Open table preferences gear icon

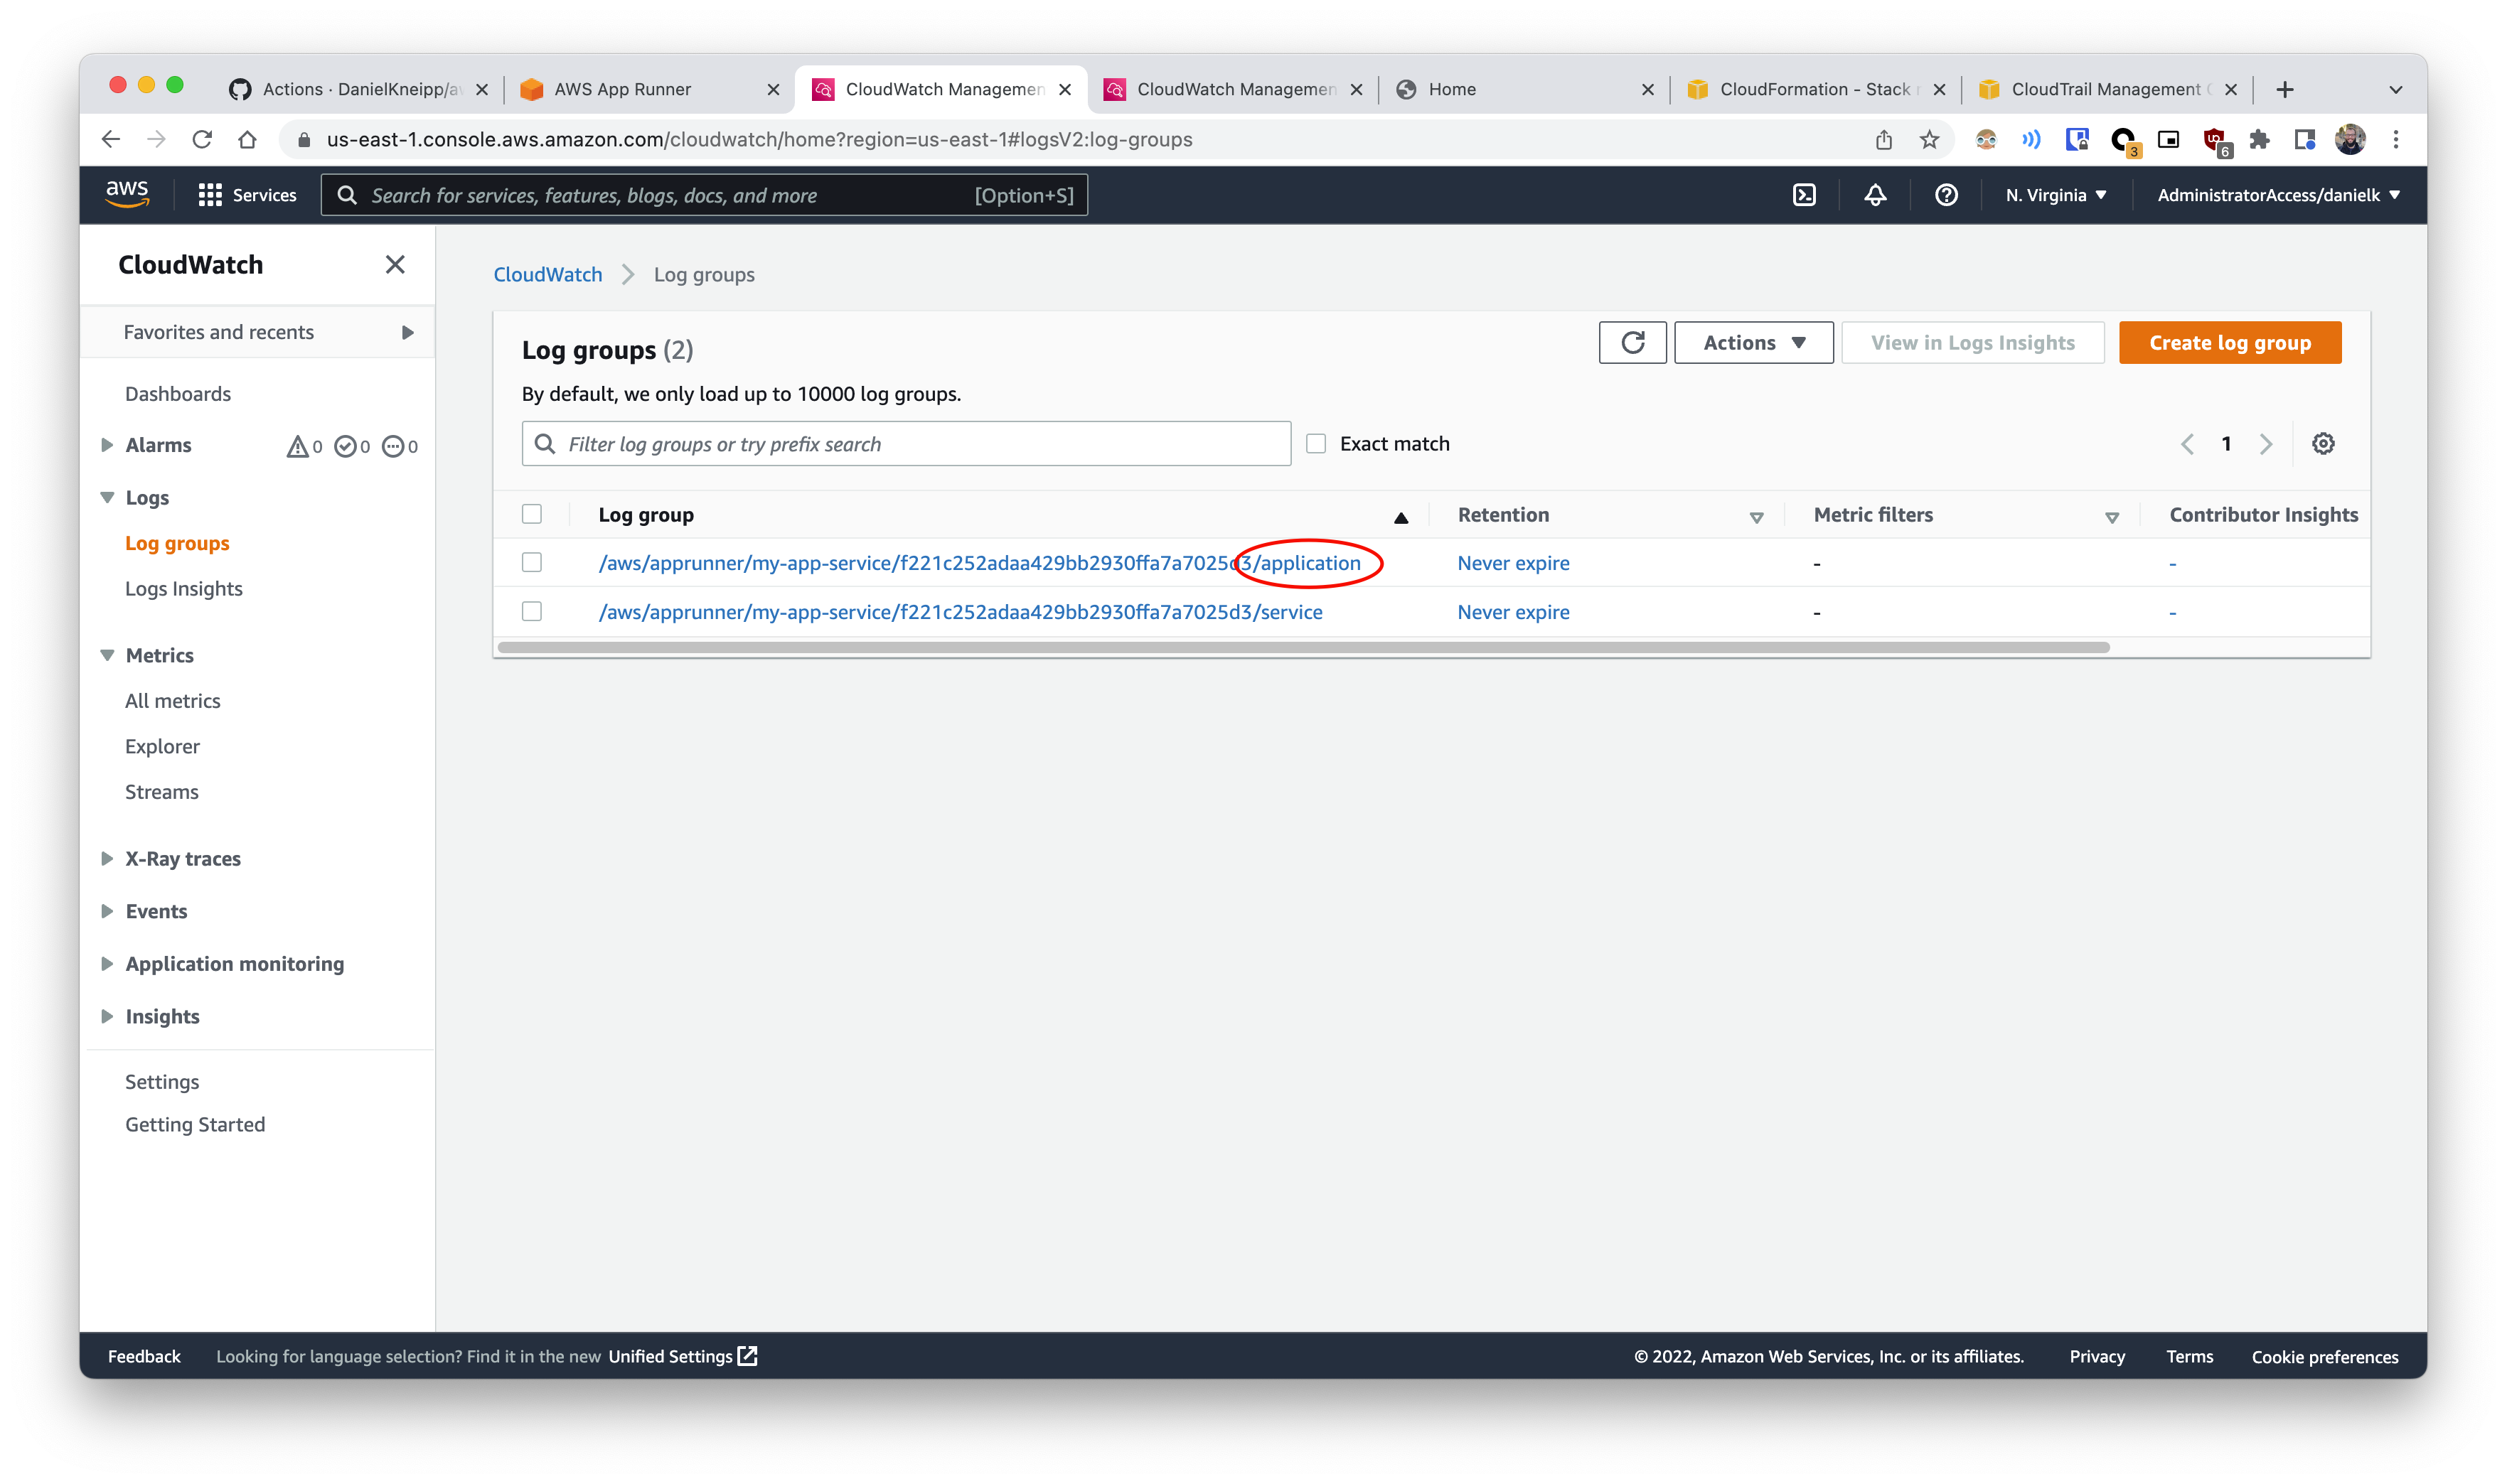[x=2323, y=444]
